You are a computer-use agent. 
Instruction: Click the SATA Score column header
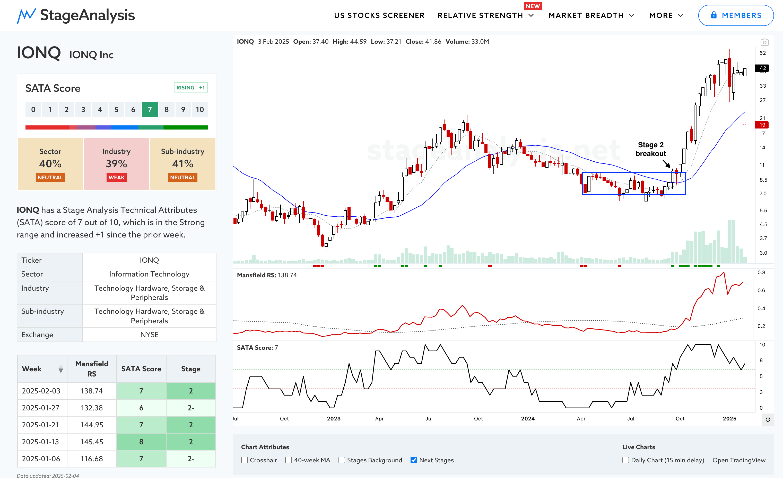tap(141, 369)
